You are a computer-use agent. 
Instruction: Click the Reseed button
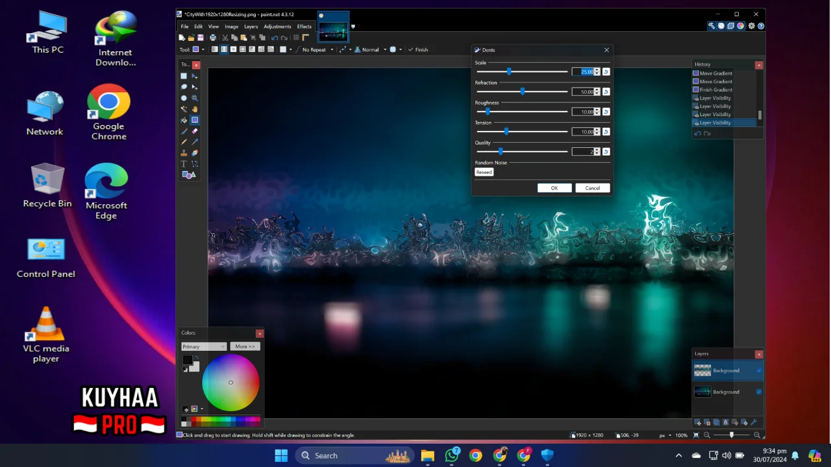pyautogui.click(x=484, y=173)
